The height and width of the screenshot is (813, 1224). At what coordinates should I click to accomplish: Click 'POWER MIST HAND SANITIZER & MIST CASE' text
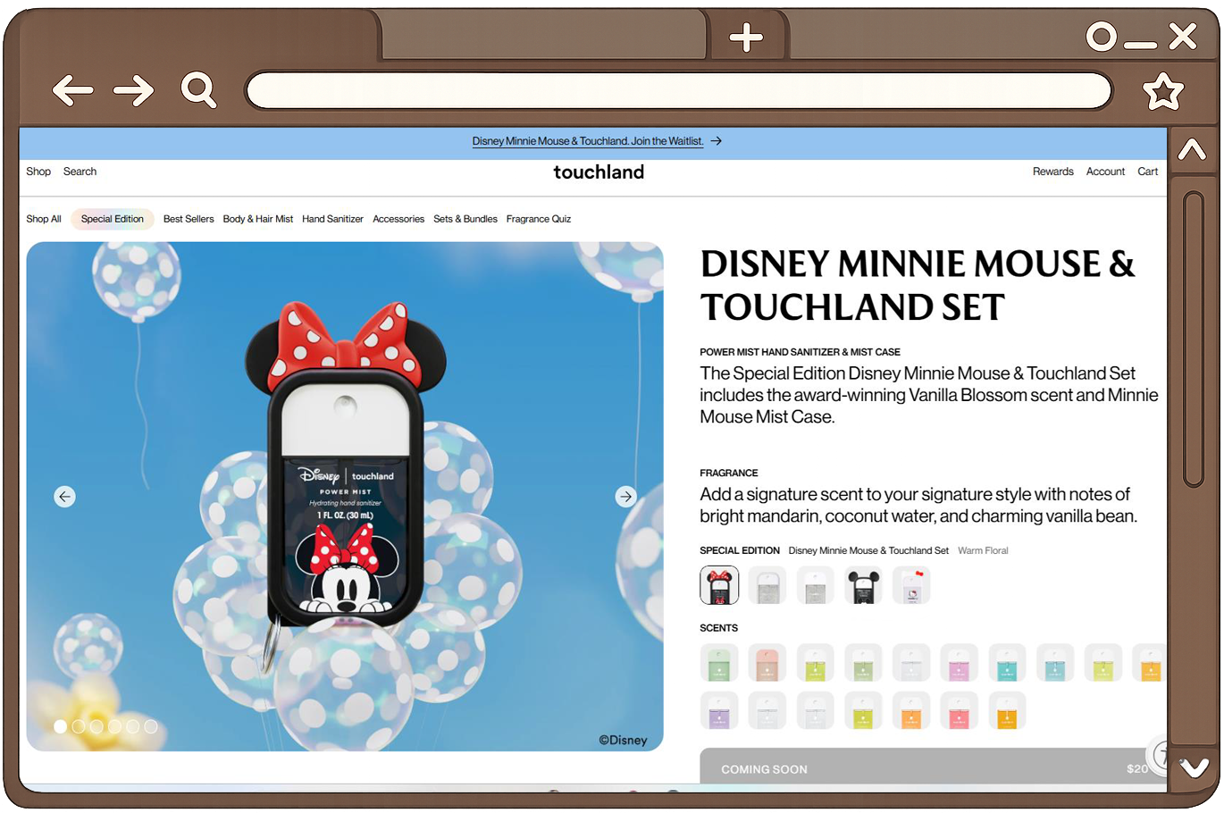(800, 352)
